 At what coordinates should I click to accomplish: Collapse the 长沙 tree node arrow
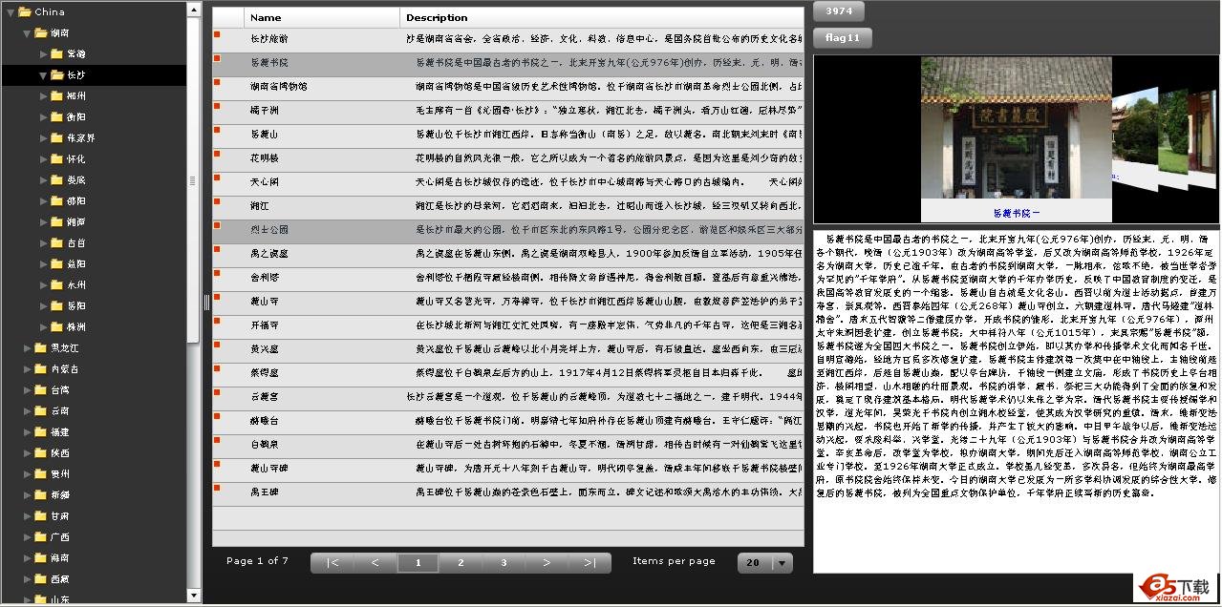click(x=43, y=74)
